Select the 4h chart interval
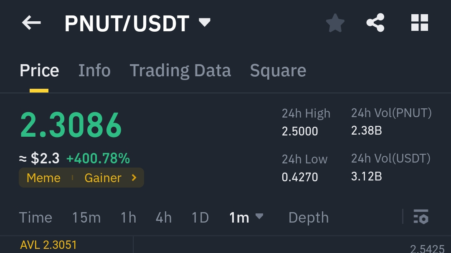451x253 pixels. [163, 217]
